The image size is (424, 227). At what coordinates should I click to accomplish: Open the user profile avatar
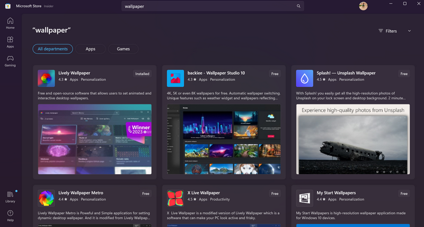pos(363,6)
